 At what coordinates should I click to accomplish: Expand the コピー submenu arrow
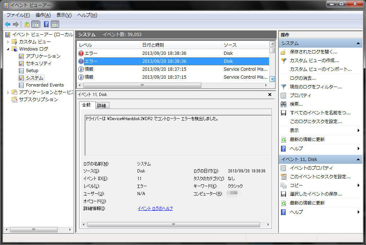pyautogui.click(x=358, y=185)
